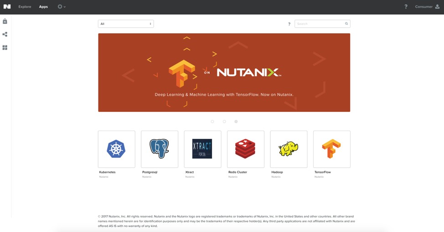This screenshot has width=444, height=232.
Task: Click the Postgresql app name label
Action: point(150,172)
